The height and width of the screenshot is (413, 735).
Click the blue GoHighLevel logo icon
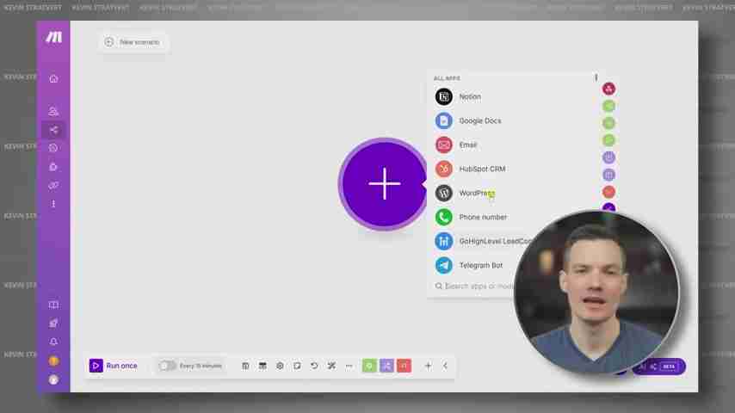click(x=443, y=242)
